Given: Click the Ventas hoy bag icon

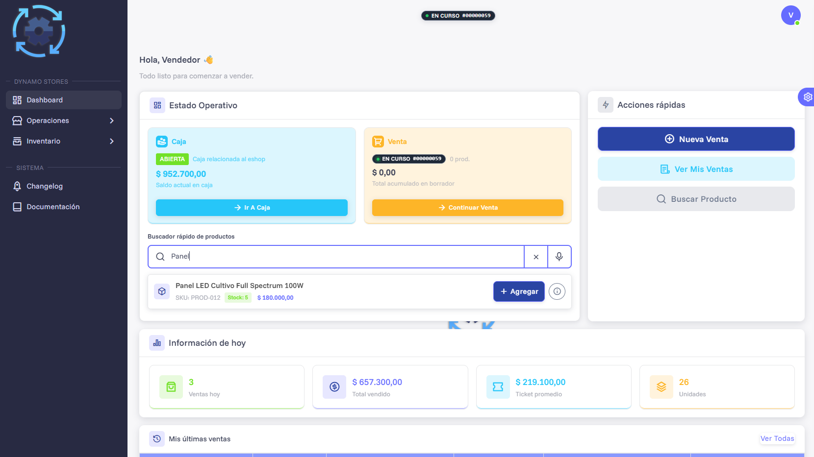Looking at the screenshot, I should pyautogui.click(x=171, y=387).
